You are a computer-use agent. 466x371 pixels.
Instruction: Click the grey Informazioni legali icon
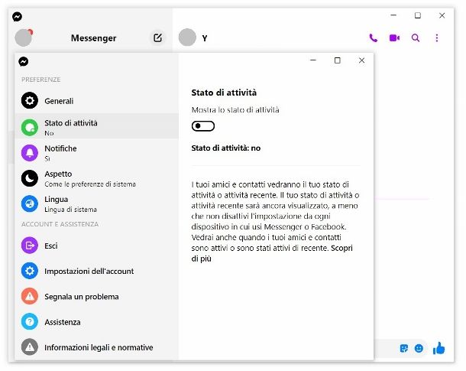pos(30,347)
